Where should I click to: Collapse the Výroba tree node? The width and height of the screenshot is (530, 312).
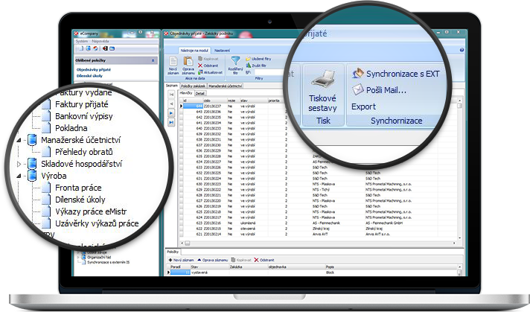(x=19, y=176)
